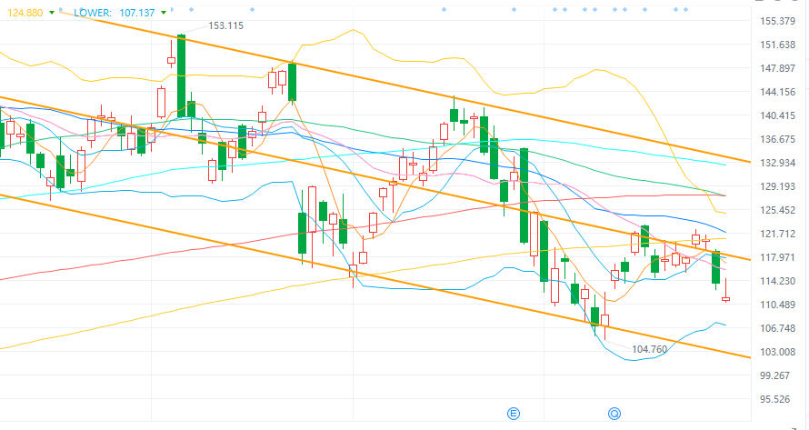Click the 95.526 price axis label
The width and height of the screenshot is (809, 430).
coord(775,399)
